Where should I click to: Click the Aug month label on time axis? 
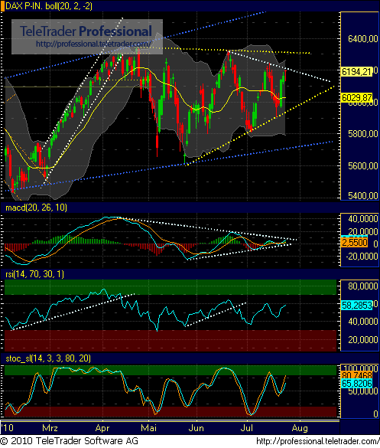pyautogui.click(x=300, y=428)
